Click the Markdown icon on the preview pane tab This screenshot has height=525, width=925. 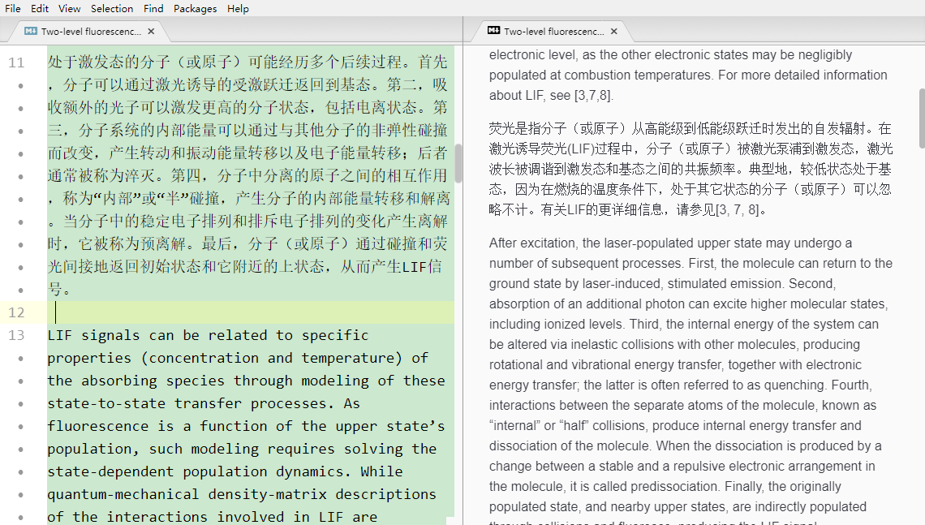click(x=494, y=31)
